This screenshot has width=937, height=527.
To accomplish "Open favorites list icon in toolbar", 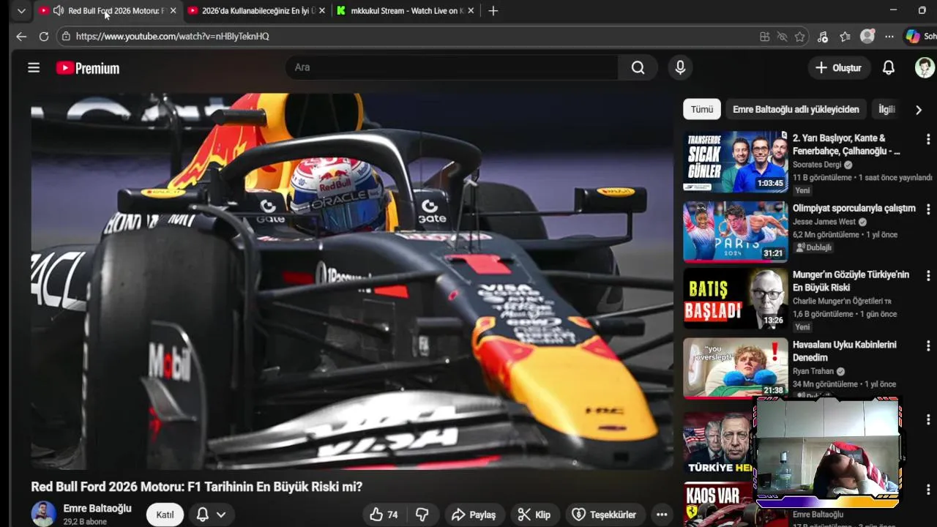I will click(845, 37).
